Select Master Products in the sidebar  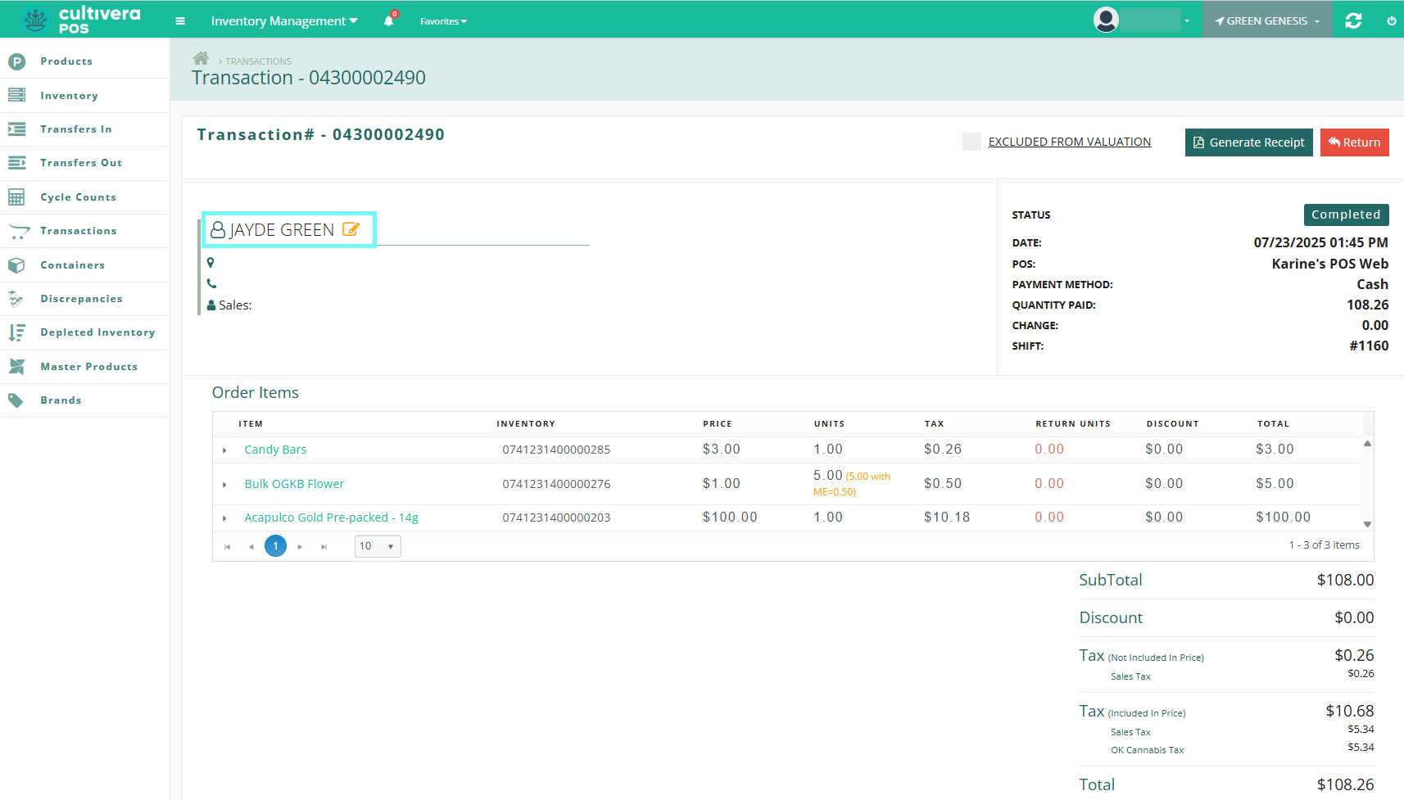click(89, 367)
